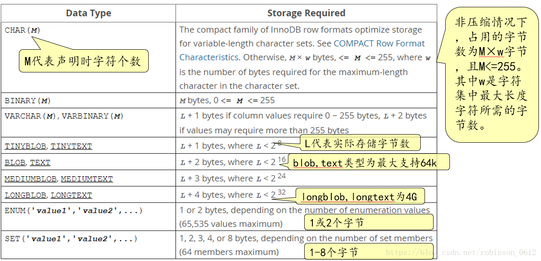Click the CHAR(M) table cell
Viewport: 541px width, 261px height.
89,57
